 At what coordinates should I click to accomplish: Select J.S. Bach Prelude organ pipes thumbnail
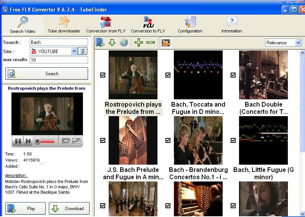[x=133, y=140]
